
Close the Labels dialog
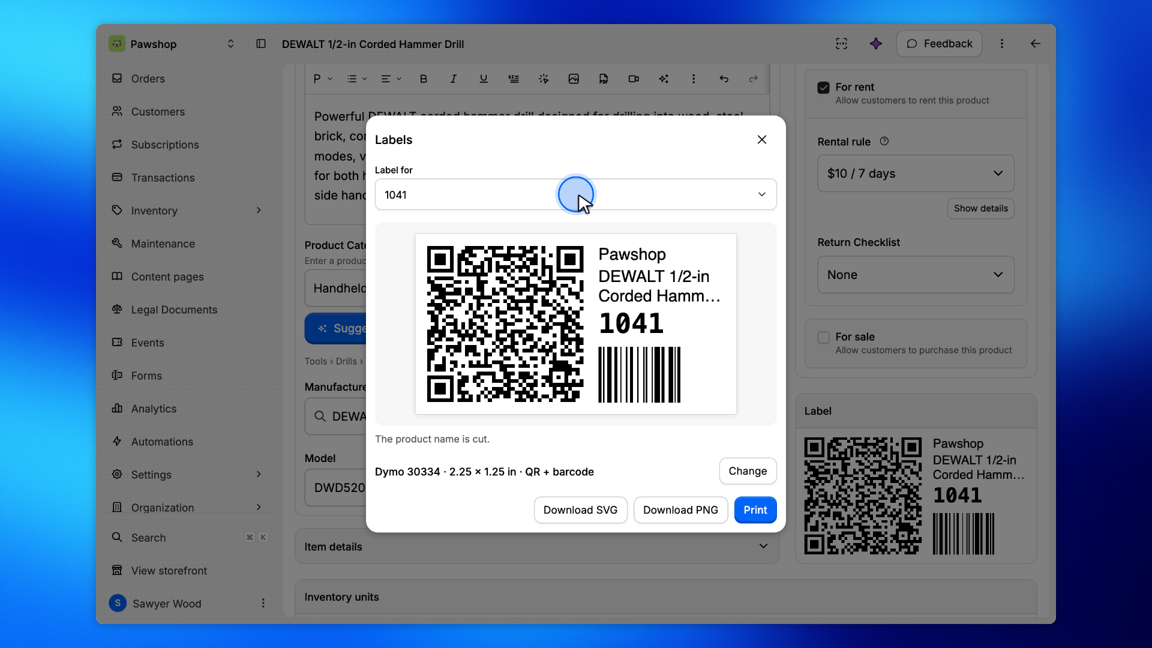(x=762, y=139)
